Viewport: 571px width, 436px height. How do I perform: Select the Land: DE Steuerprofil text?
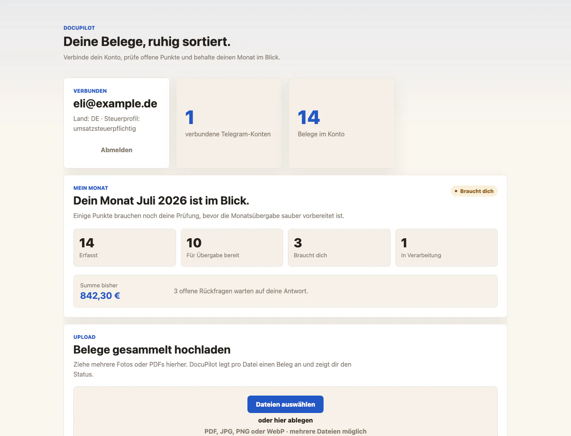tap(107, 124)
